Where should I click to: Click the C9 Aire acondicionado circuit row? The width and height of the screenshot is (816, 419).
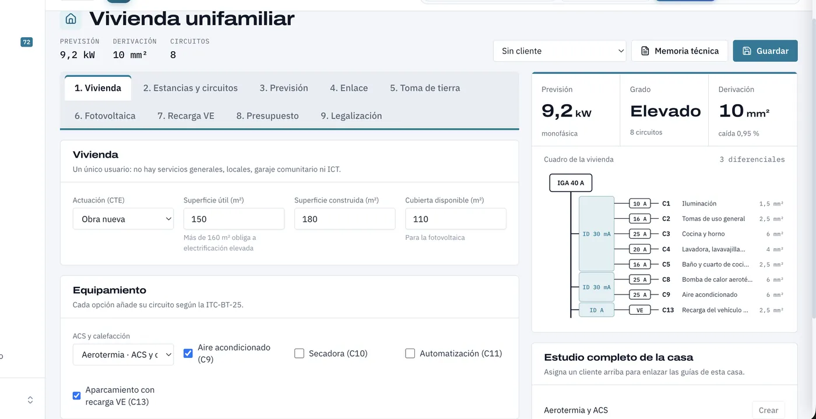pos(706,295)
